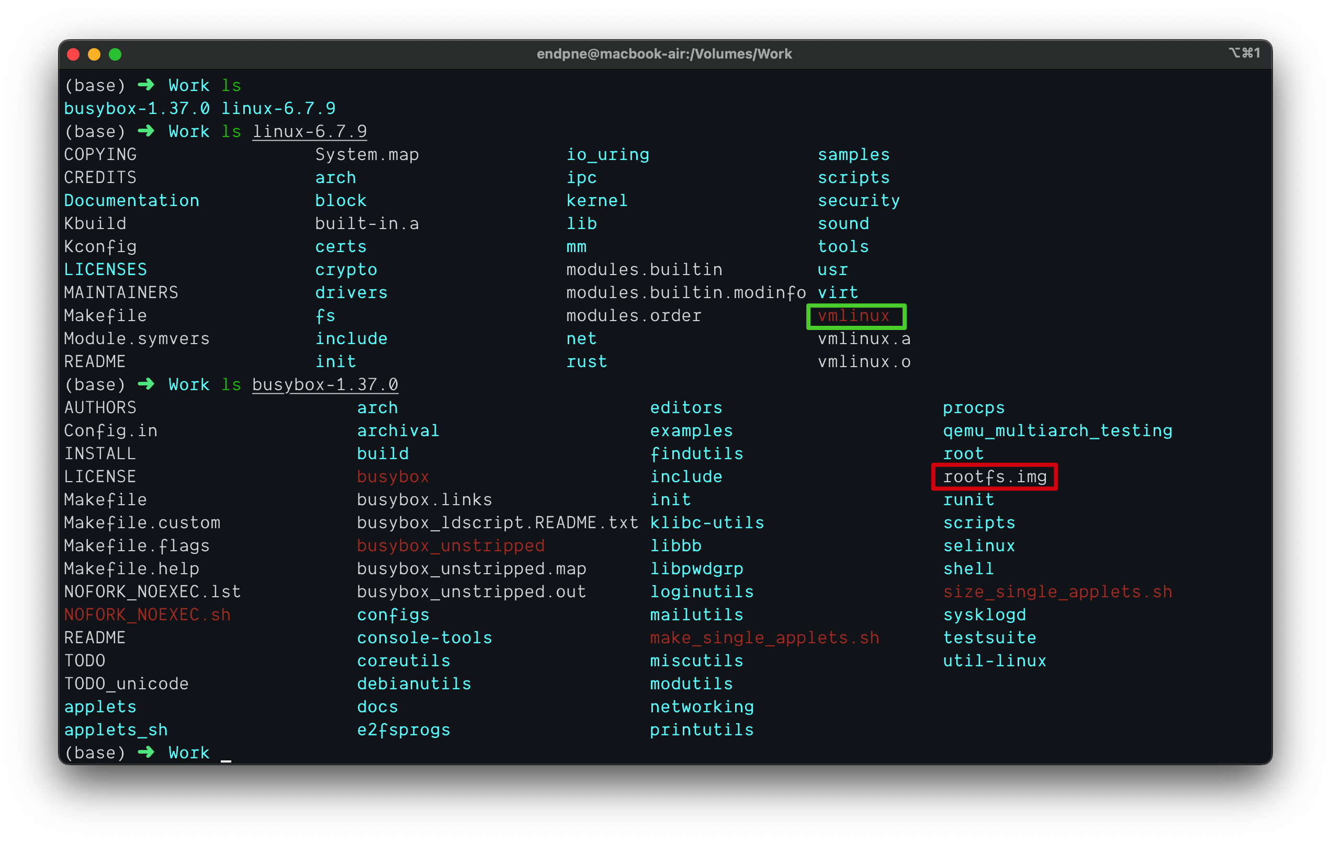
Task: Click the e2fsprogs directory entry
Action: pyautogui.click(x=403, y=730)
